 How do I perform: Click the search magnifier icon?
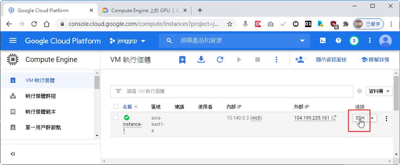click(169, 40)
